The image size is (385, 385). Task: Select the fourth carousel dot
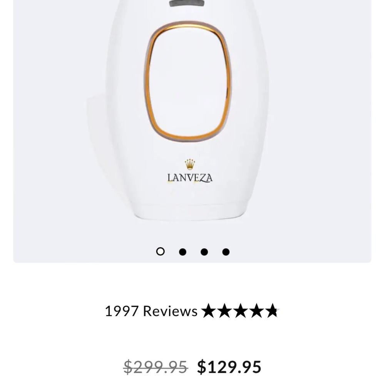point(225,251)
